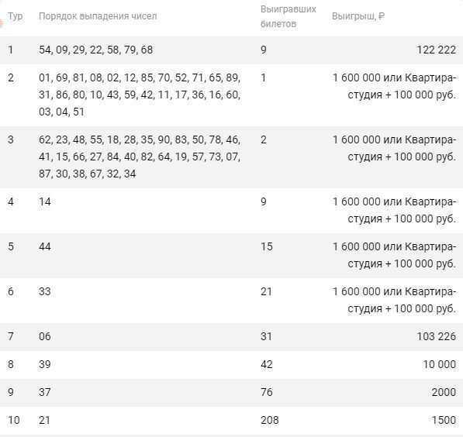
Task: Click winners count 208 in round 10
Action: coord(270,420)
